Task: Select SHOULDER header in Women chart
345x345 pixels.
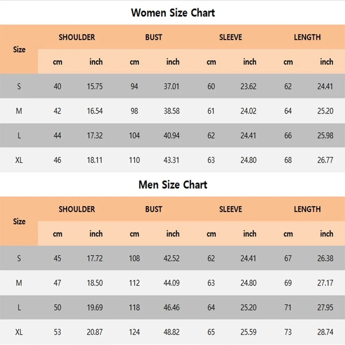Action: coord(77,37)
